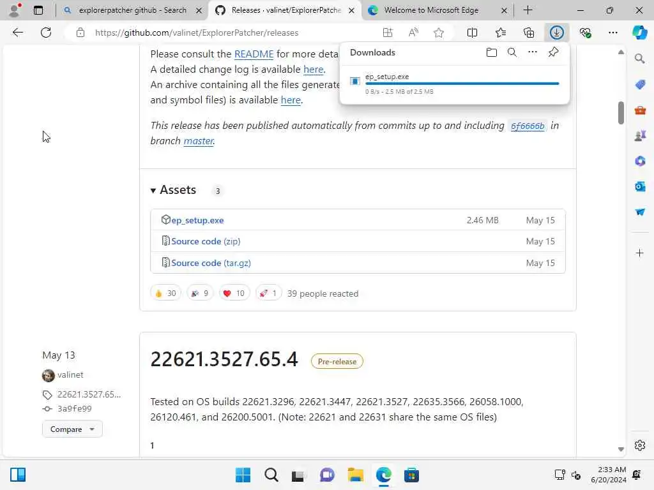
Task: Open sidebar Tools briefcase icon
Action: 640,110
